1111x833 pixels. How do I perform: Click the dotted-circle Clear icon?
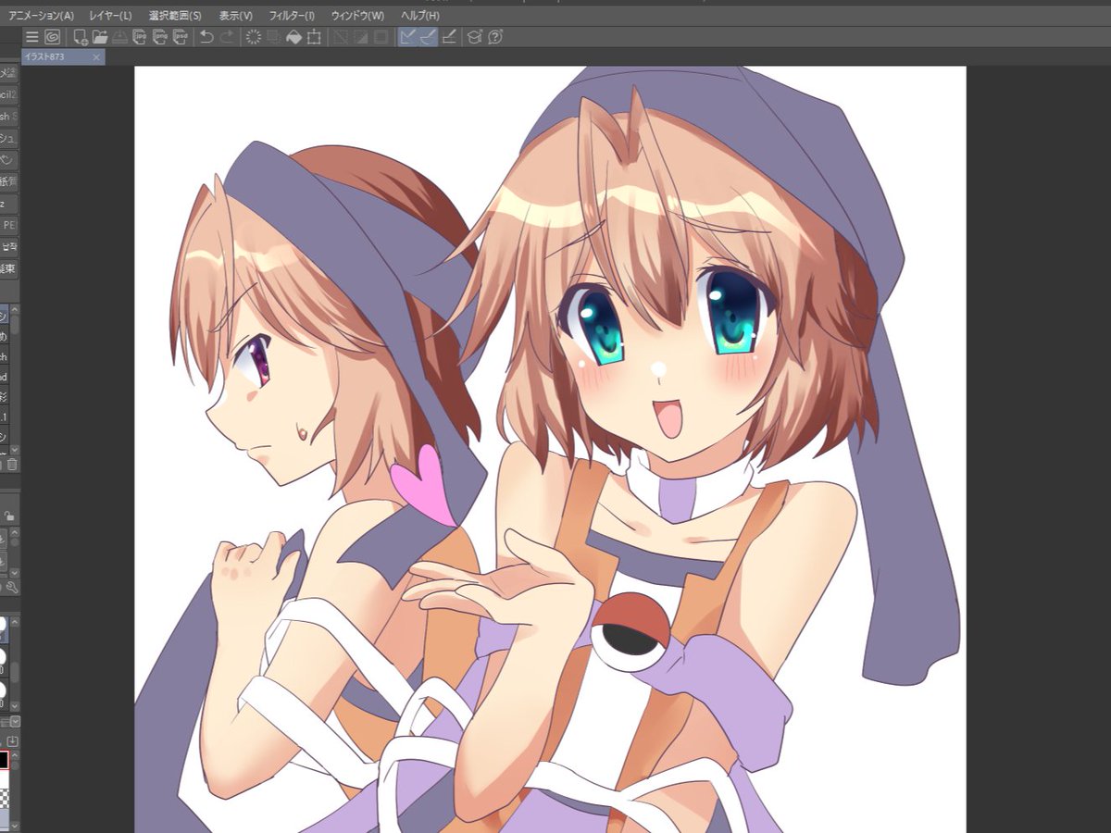253,37
